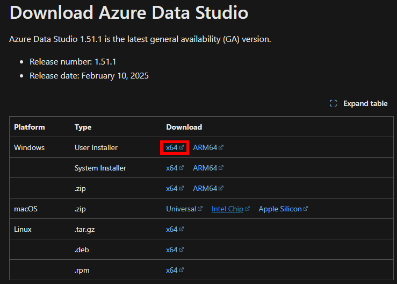The image size is (397, 284).
Task: Open the Intel Chip macOS download
Action: click(x=230, y=209)
